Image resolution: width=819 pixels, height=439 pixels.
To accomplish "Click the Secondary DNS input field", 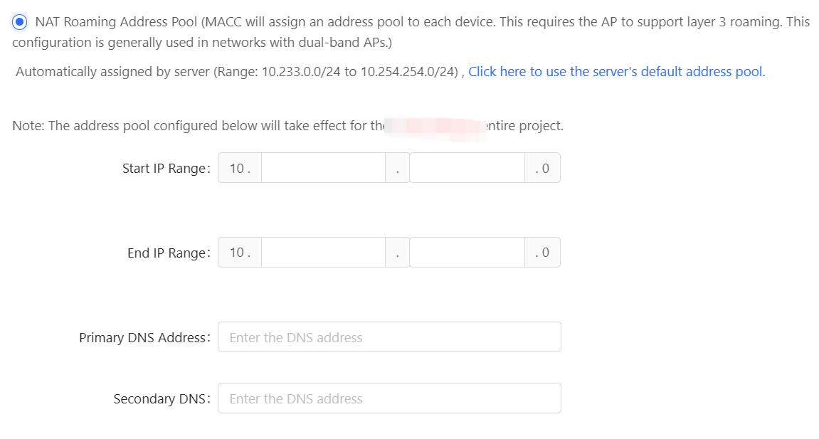I will [389, 399].
